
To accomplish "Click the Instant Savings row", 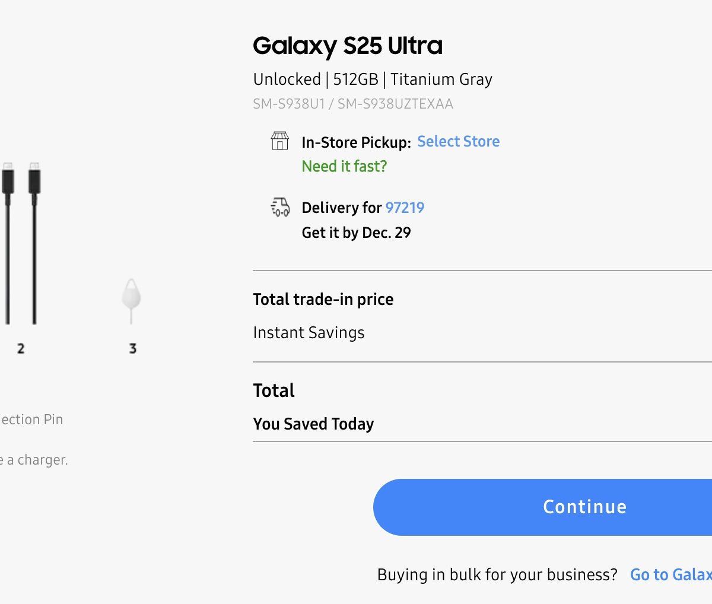I will click(x=309, y=333).
